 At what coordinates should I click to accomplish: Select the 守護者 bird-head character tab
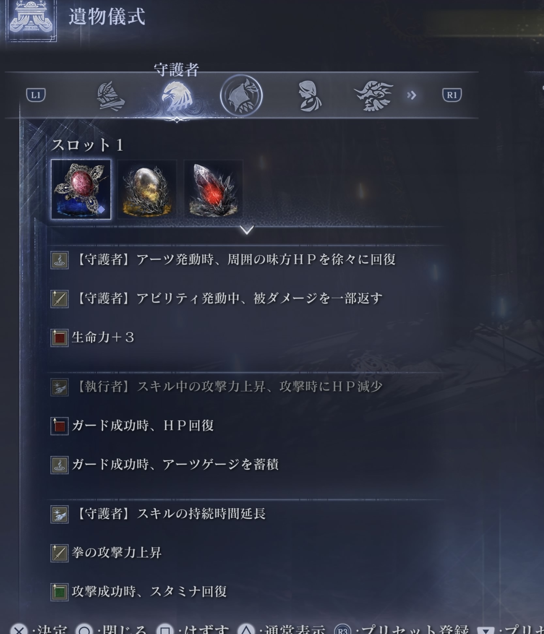(177, 96)
